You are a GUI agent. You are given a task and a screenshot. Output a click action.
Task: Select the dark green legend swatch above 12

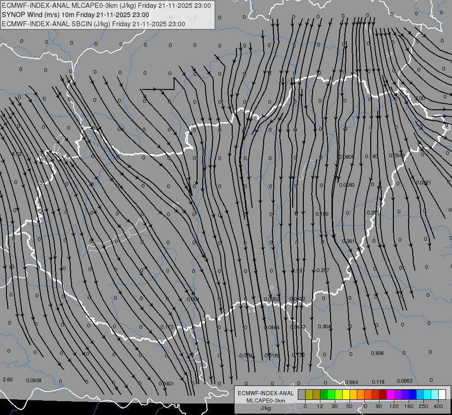pos(324,395)
